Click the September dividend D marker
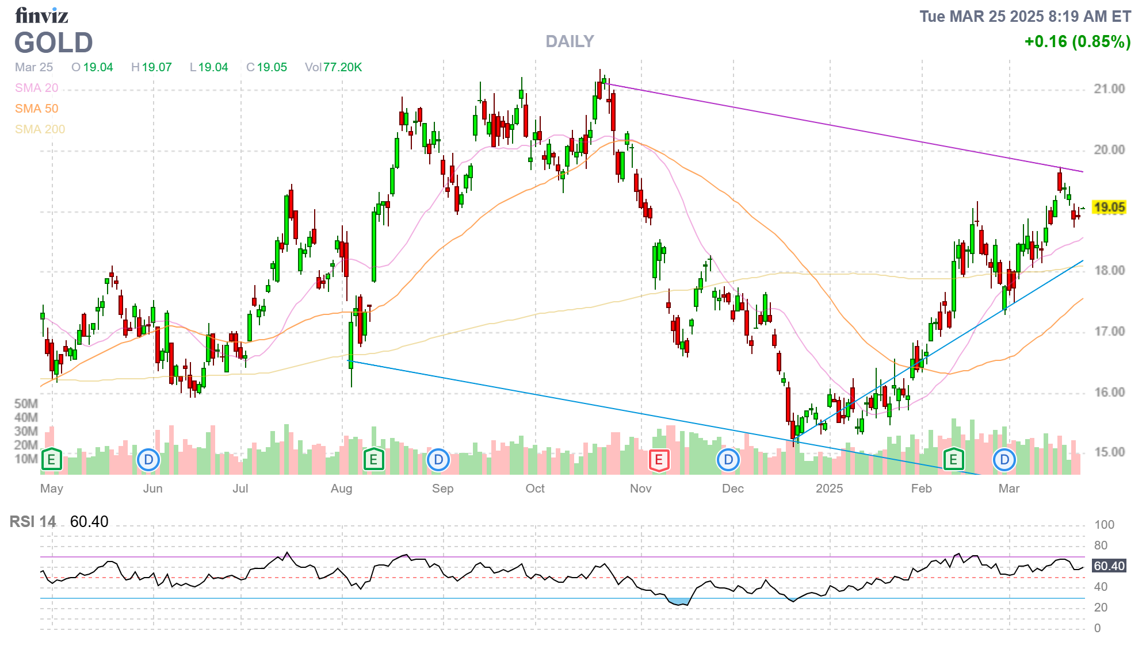 click(x=438, y=459)
